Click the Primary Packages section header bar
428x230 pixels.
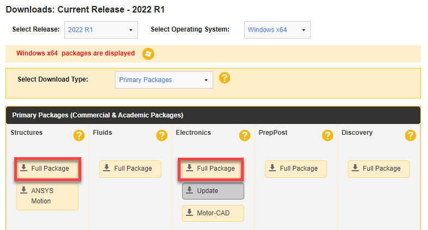[x=213, y=115]
